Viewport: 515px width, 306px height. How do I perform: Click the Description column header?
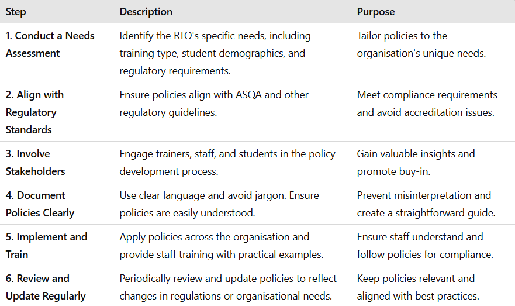(x=146, y=12)
